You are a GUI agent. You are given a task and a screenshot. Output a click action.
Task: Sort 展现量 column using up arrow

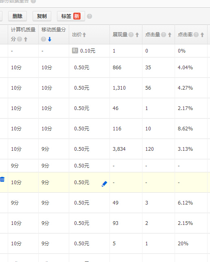(137, 35)
